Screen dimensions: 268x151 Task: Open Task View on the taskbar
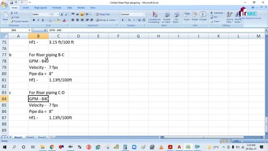33,147
